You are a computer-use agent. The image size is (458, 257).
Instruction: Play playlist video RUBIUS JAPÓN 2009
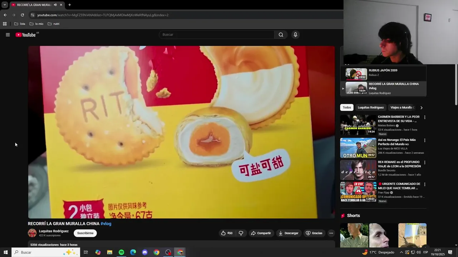point(383,74)
